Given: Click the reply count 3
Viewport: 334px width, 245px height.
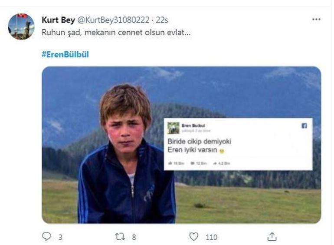Looking at the screenshot, I should tap(60, 237).
